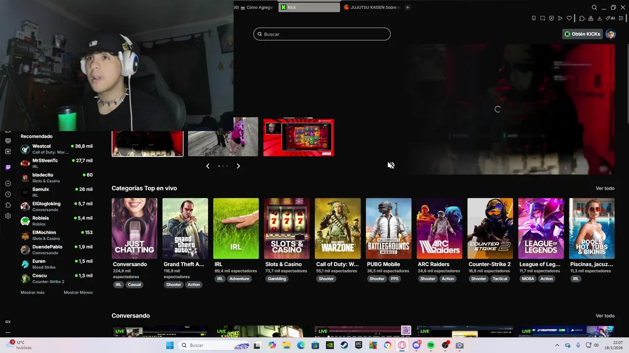Collapse list with Mostrar Menos

[x=78, y=293]
